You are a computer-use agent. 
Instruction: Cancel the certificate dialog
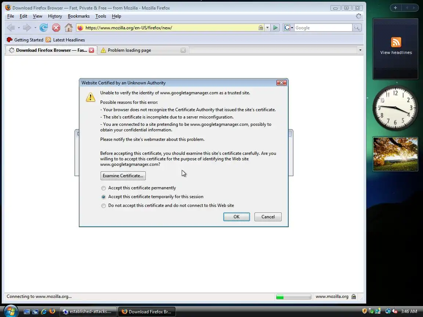(x=268, y=217)
